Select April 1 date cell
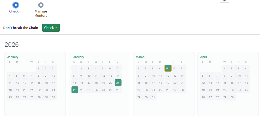 pos(225,68)
